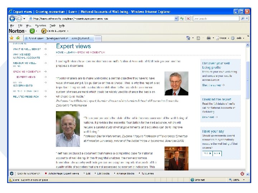258x193 pixels.
Task: Open the 12 queries item in CMS toolbar
Action: pyautogui.click(x=146, y=173)
